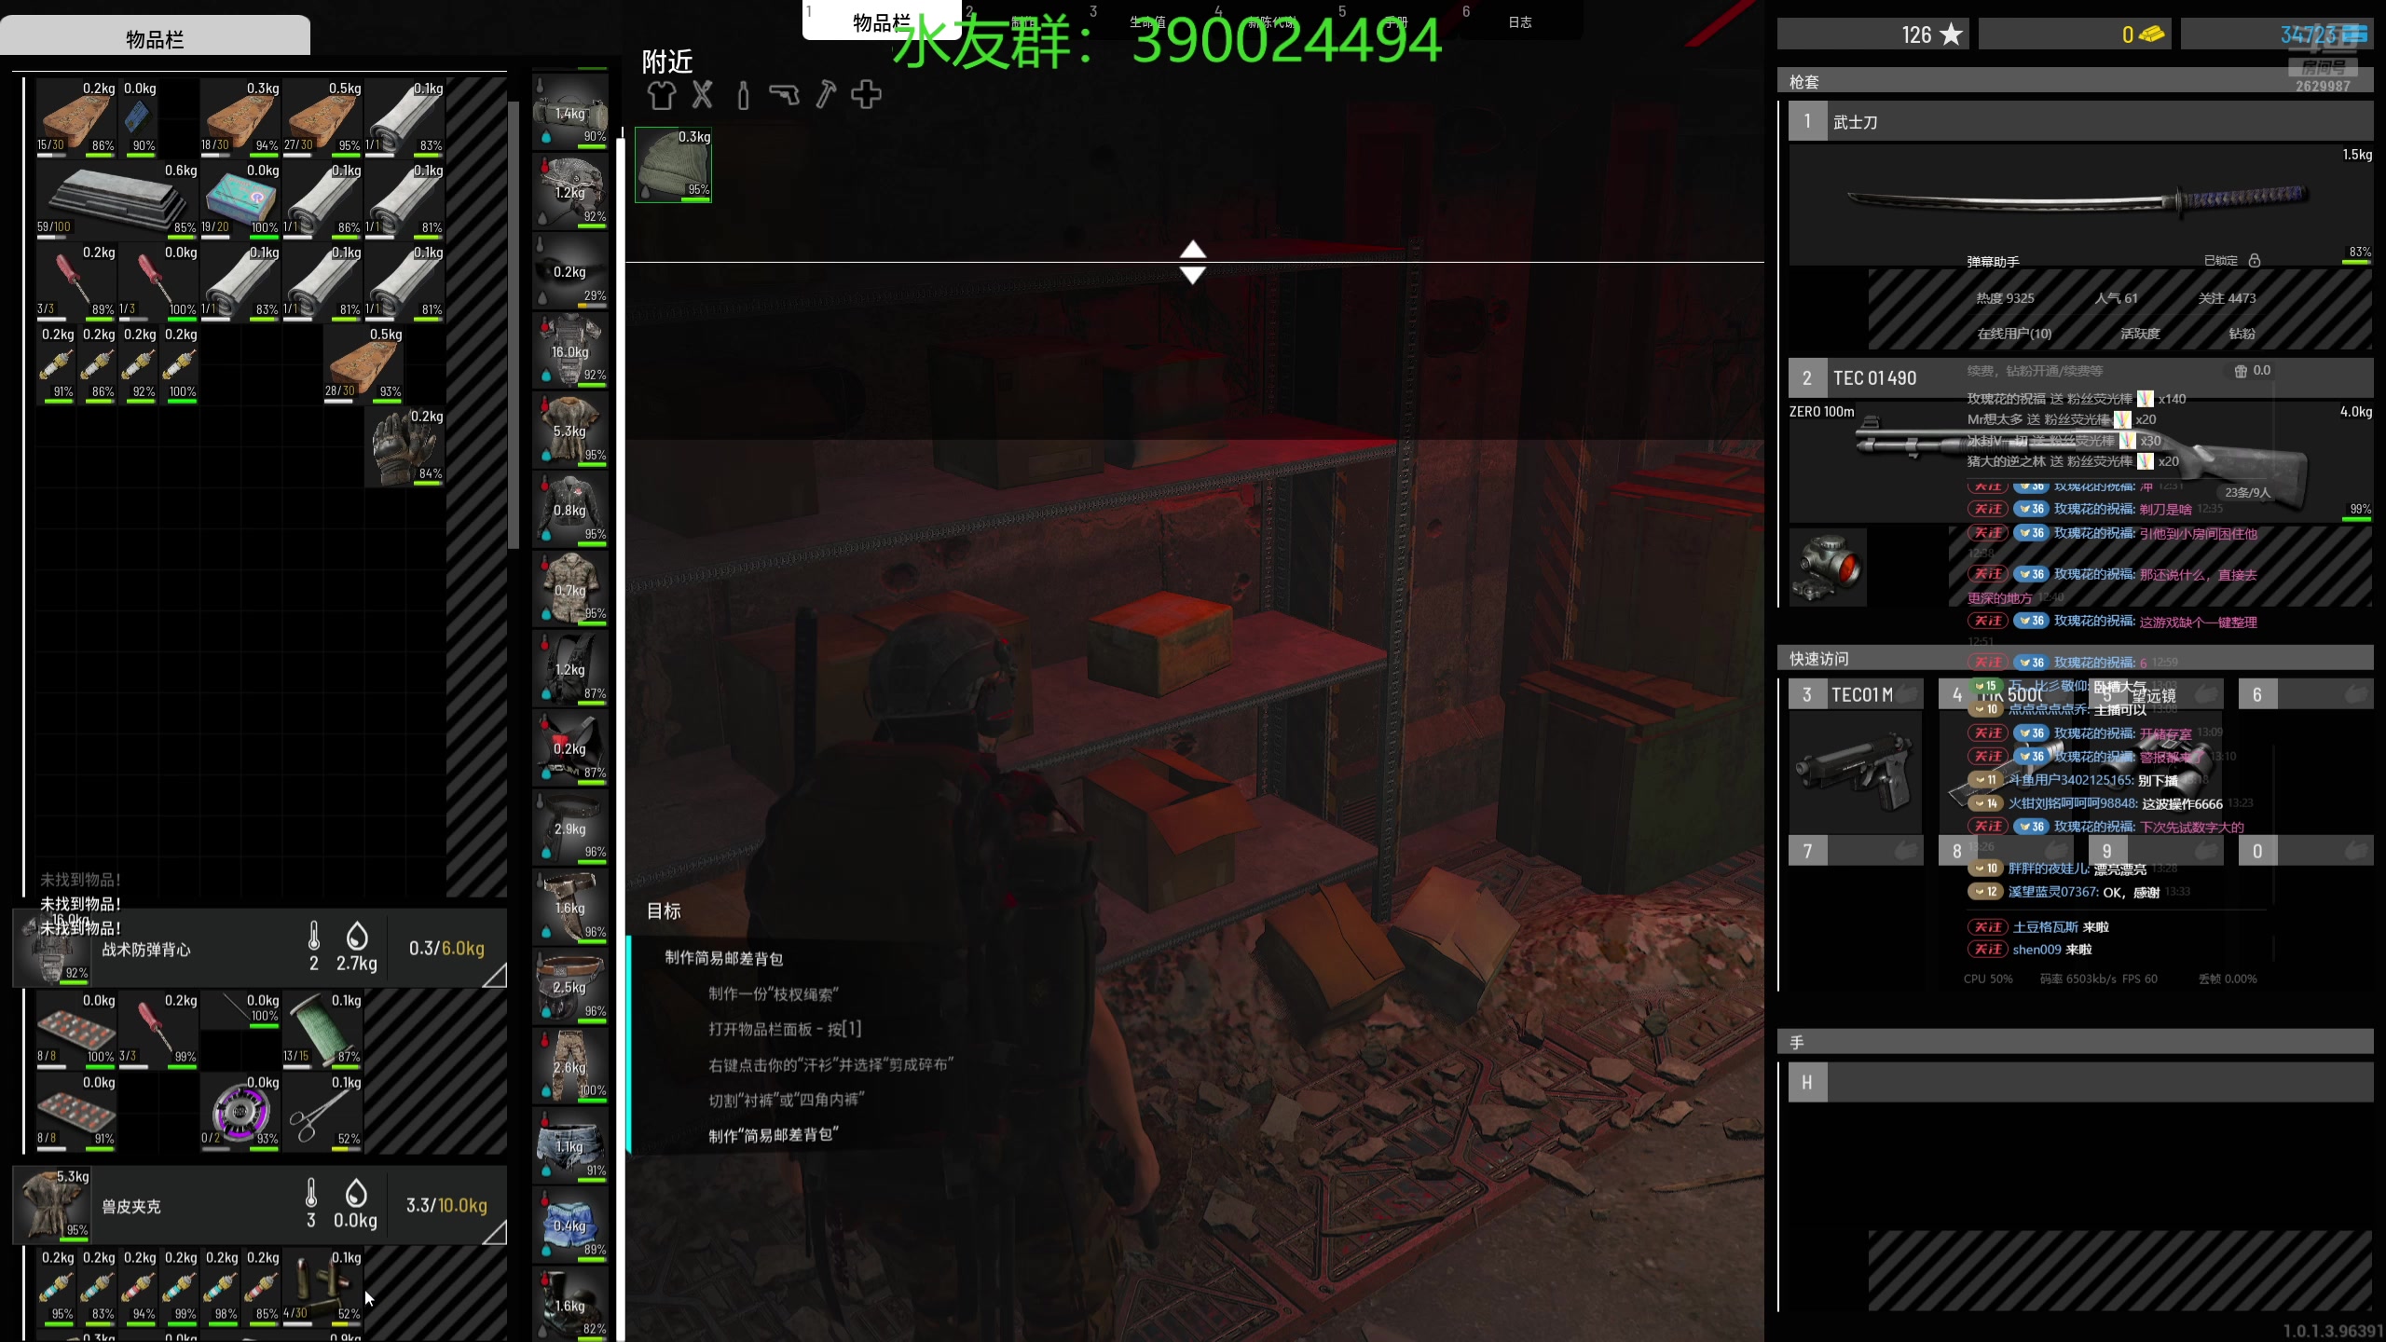Select the purple lock item 0/2
2386x1342 pixels.
pos(240,1111)
